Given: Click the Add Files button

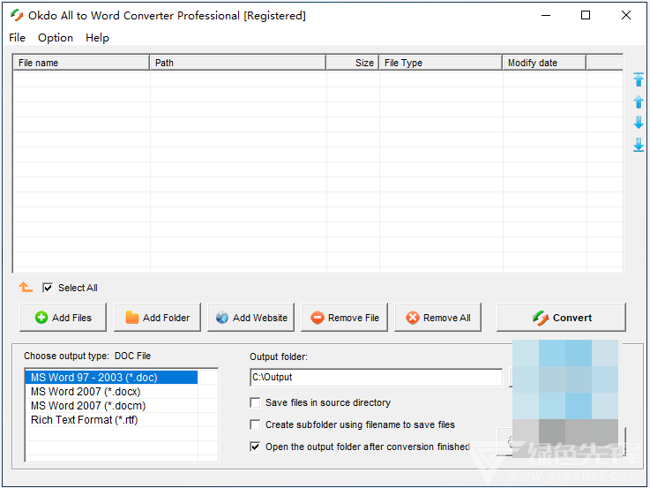Looking at the screenshot, I should coord(63,318).
